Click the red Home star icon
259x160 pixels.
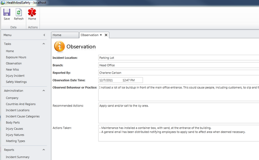32,13
